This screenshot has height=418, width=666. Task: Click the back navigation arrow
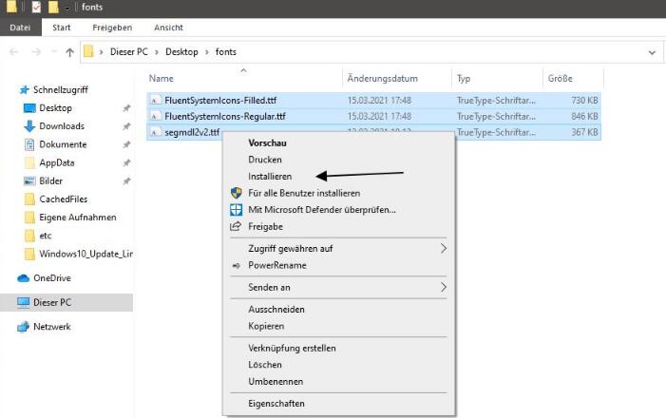13,52
